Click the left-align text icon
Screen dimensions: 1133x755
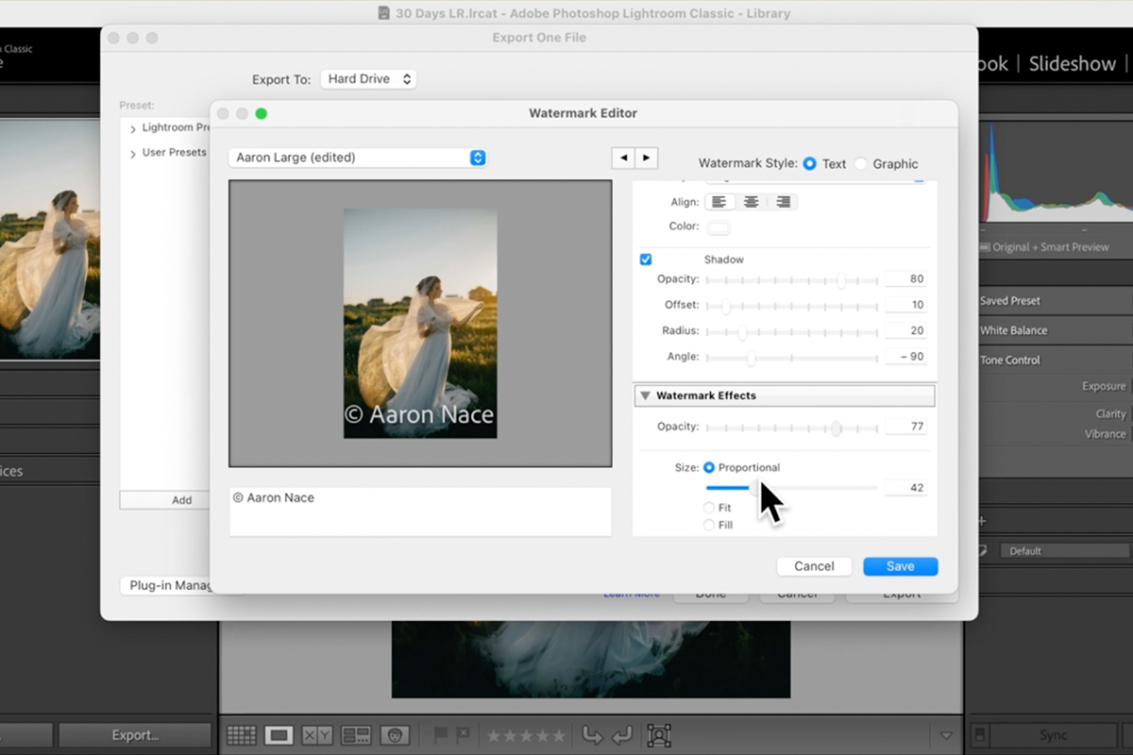coord(719,202)
